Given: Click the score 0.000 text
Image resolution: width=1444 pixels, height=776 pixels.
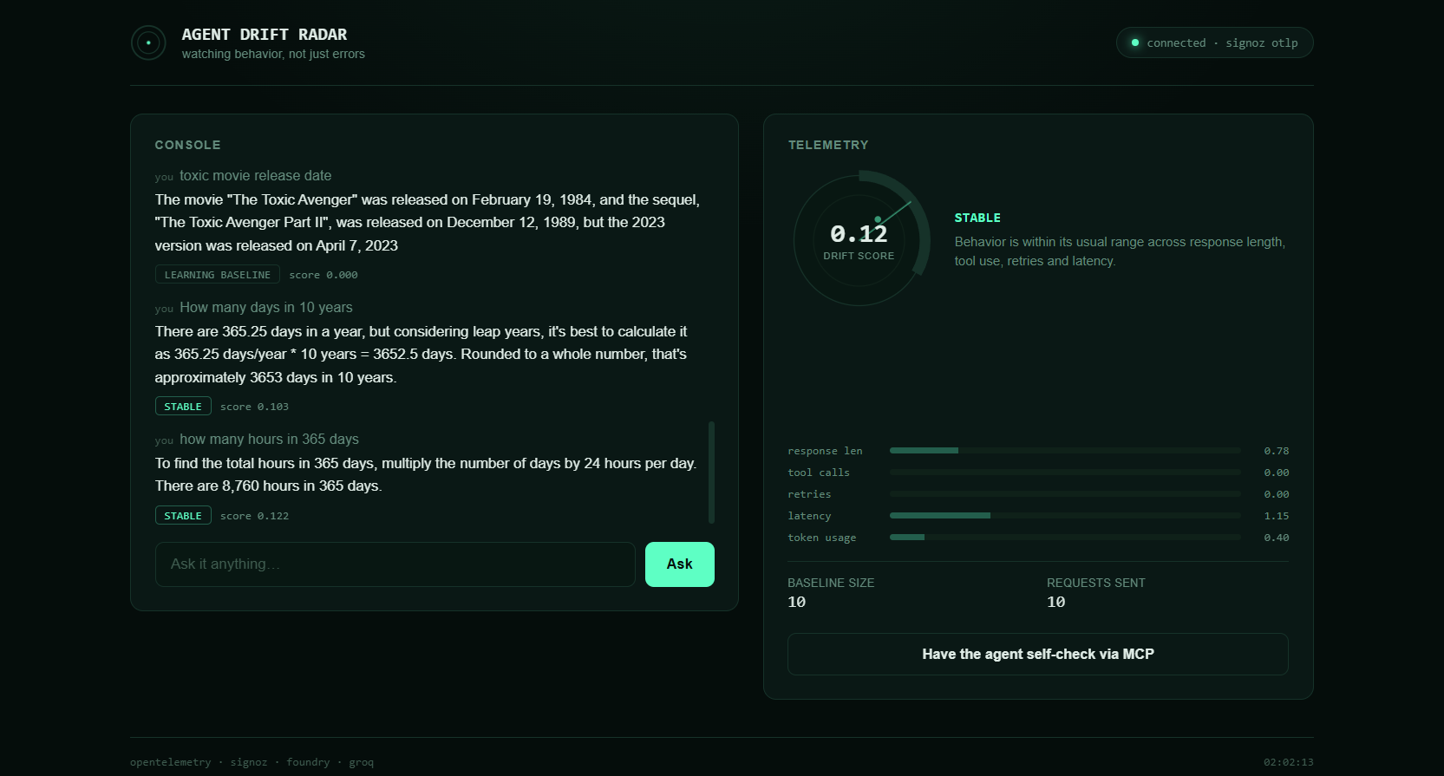Looking at the screenshot, I should [323, 275].
